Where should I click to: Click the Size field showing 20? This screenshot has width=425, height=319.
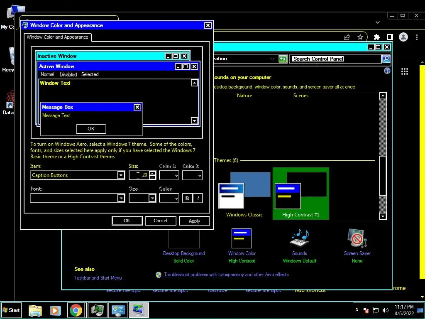139,175
